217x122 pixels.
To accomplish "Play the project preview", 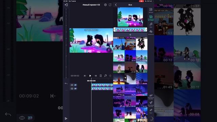I will [90, 76].
